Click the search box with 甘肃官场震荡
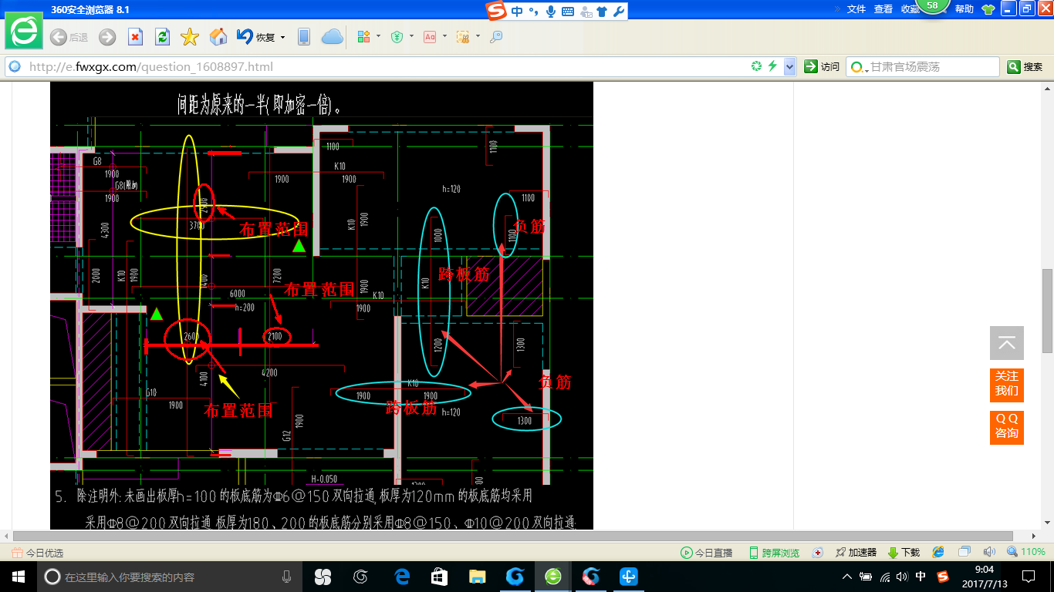Viewport: 1054px width, 592px height. 923,67
